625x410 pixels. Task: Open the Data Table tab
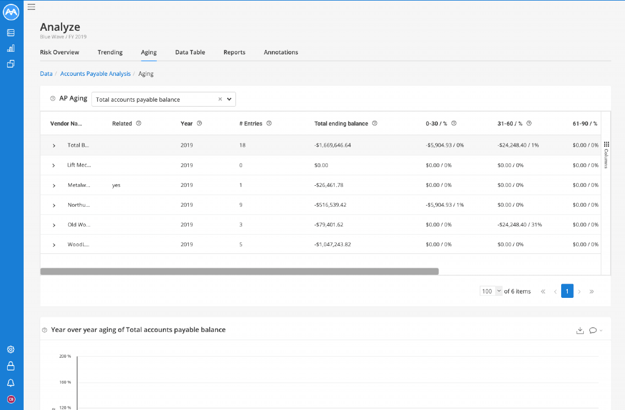190,52
